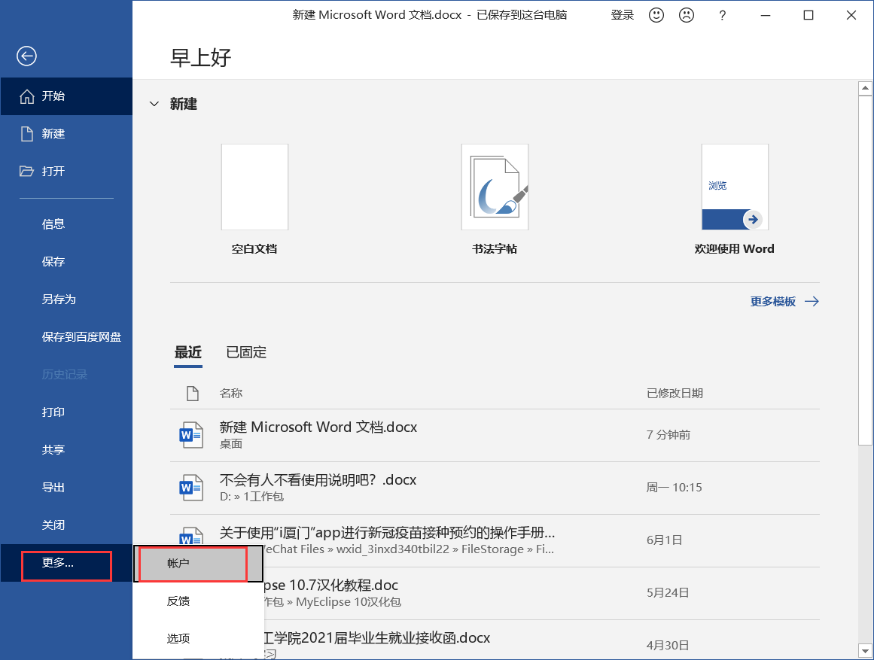Screen dimensions: 874x660
Task: Click the document icon beside 不会有人不看使用说明吧？.docx
Action: (191, 487)
